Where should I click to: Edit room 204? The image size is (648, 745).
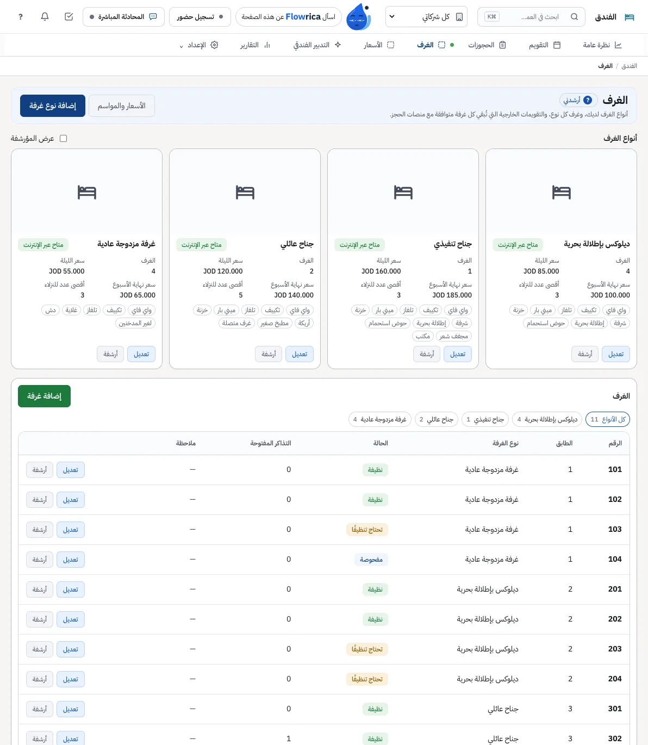[71, 679]
